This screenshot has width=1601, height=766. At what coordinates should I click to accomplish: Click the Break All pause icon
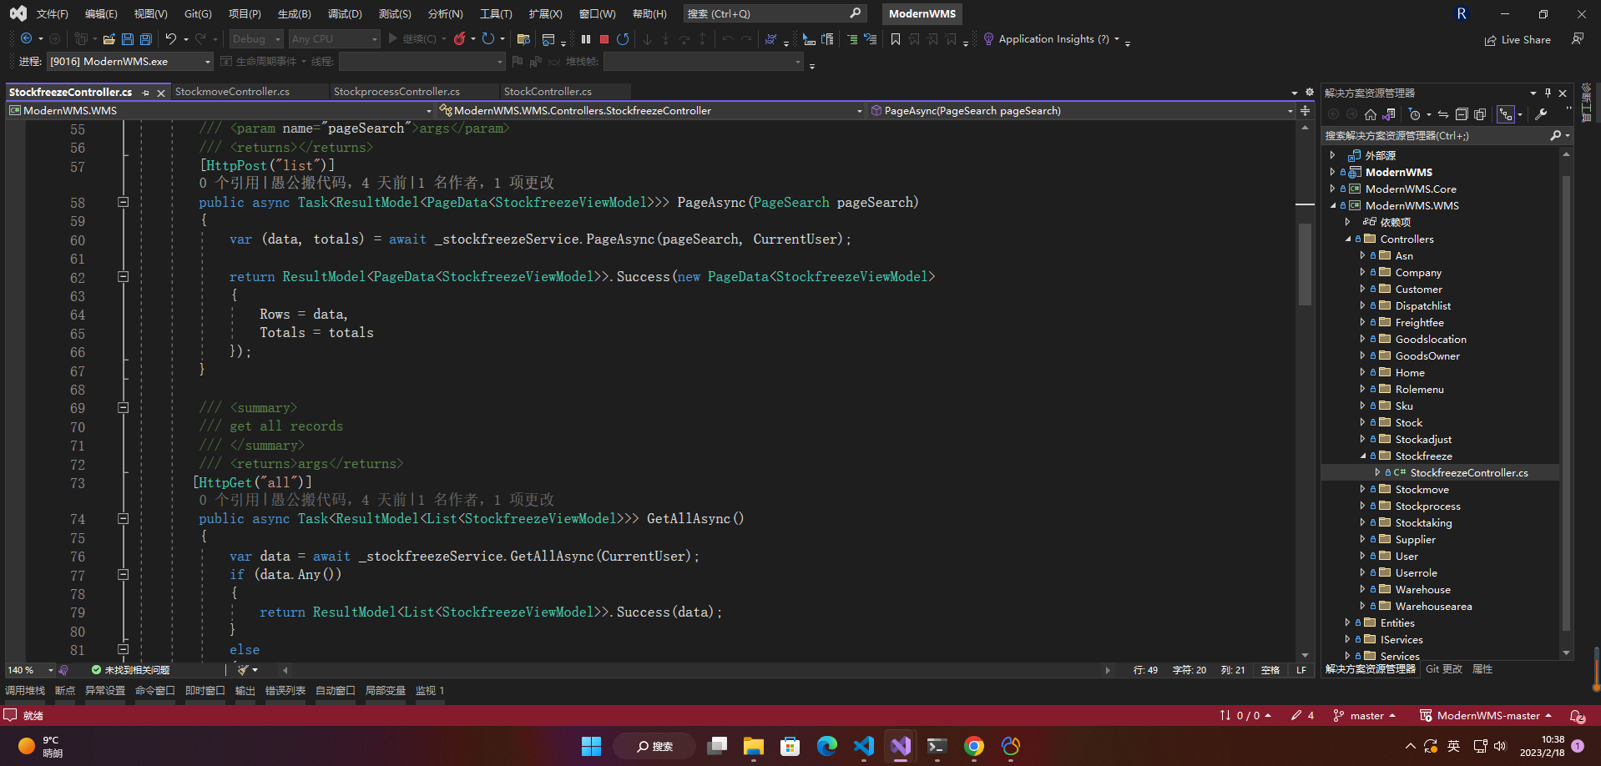tap(586, 38)
